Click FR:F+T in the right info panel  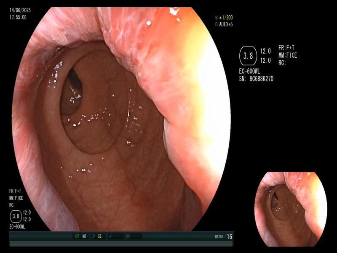click(x=286, y=48)
